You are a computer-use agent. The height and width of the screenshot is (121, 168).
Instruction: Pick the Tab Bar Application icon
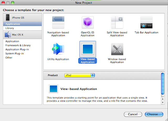[x=146, y=22]
